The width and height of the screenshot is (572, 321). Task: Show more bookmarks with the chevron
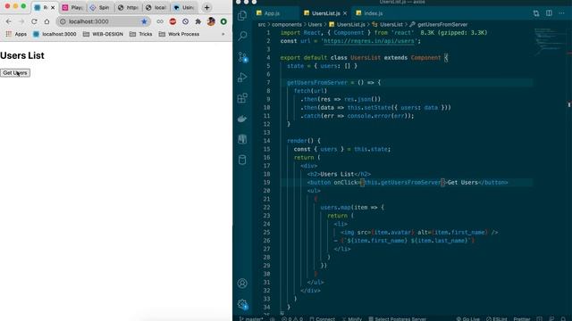[x=223, y=34]
